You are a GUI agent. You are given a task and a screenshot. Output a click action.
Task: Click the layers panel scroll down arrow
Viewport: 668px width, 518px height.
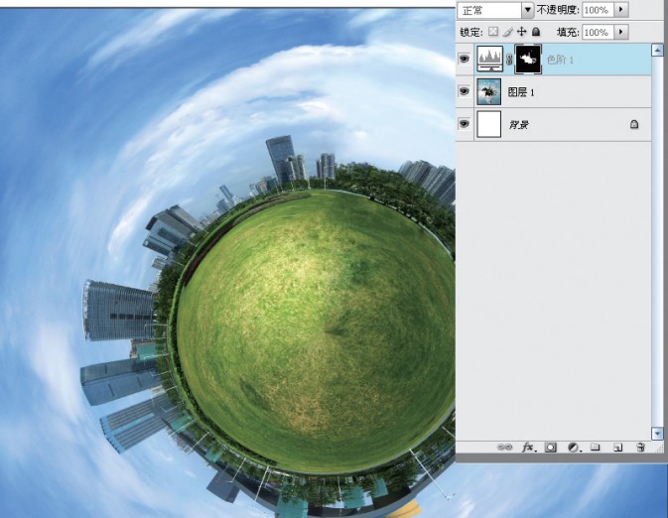click(657, 434)
